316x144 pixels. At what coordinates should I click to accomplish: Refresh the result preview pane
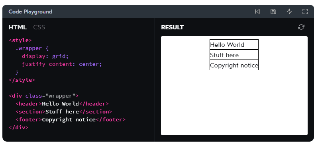click(x=301, y=27)
